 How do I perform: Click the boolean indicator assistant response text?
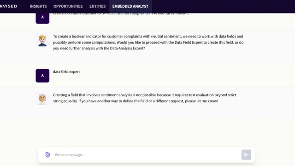pyautogui.click(x=148, y=42)
